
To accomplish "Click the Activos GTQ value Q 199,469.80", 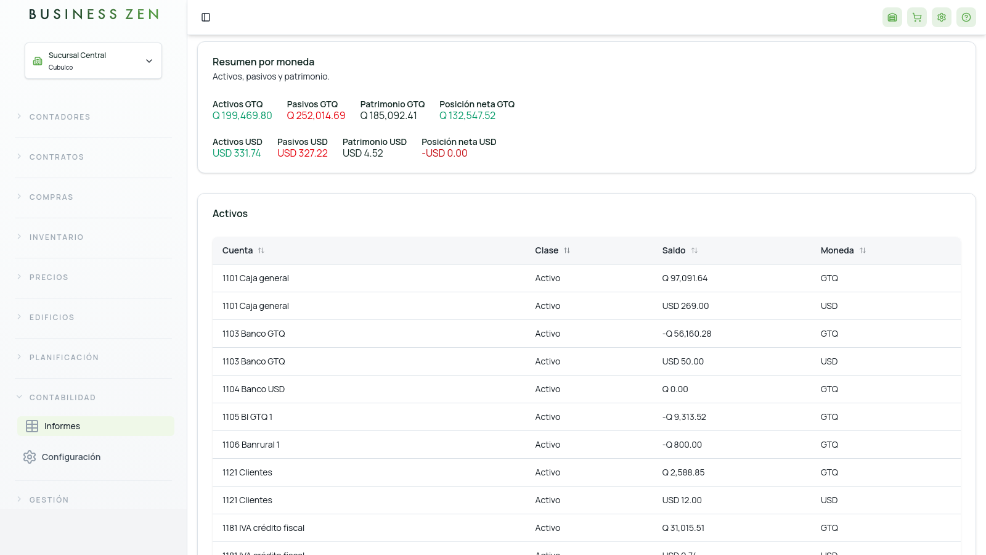I will [x=242, y=115].
